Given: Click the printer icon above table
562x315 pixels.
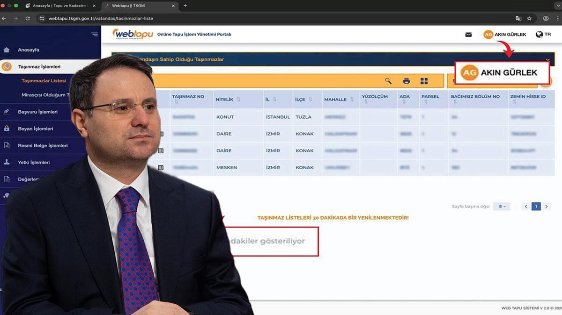Looking at the screenshot, I should click(x=406, y=81).
